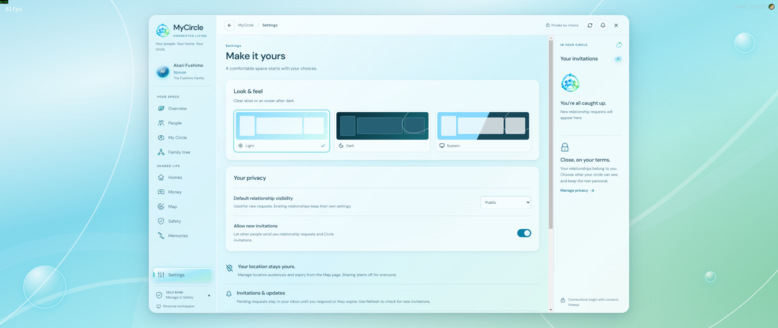Click the In Your Circle refresh icon

[x=619, y=45]
